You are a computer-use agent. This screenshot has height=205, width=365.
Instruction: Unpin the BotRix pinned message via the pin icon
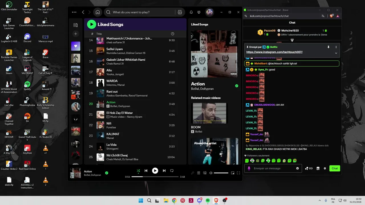tap(328, 47)
